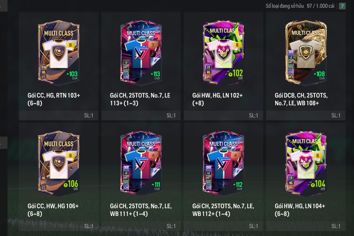This screenshot has height=236, width=354.
Task: Select the golden DCB 108+ pack card image
Action: (306, 53)
